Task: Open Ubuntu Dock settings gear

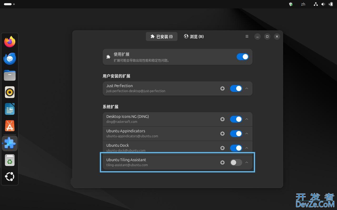Action: (x=222, y=148)
